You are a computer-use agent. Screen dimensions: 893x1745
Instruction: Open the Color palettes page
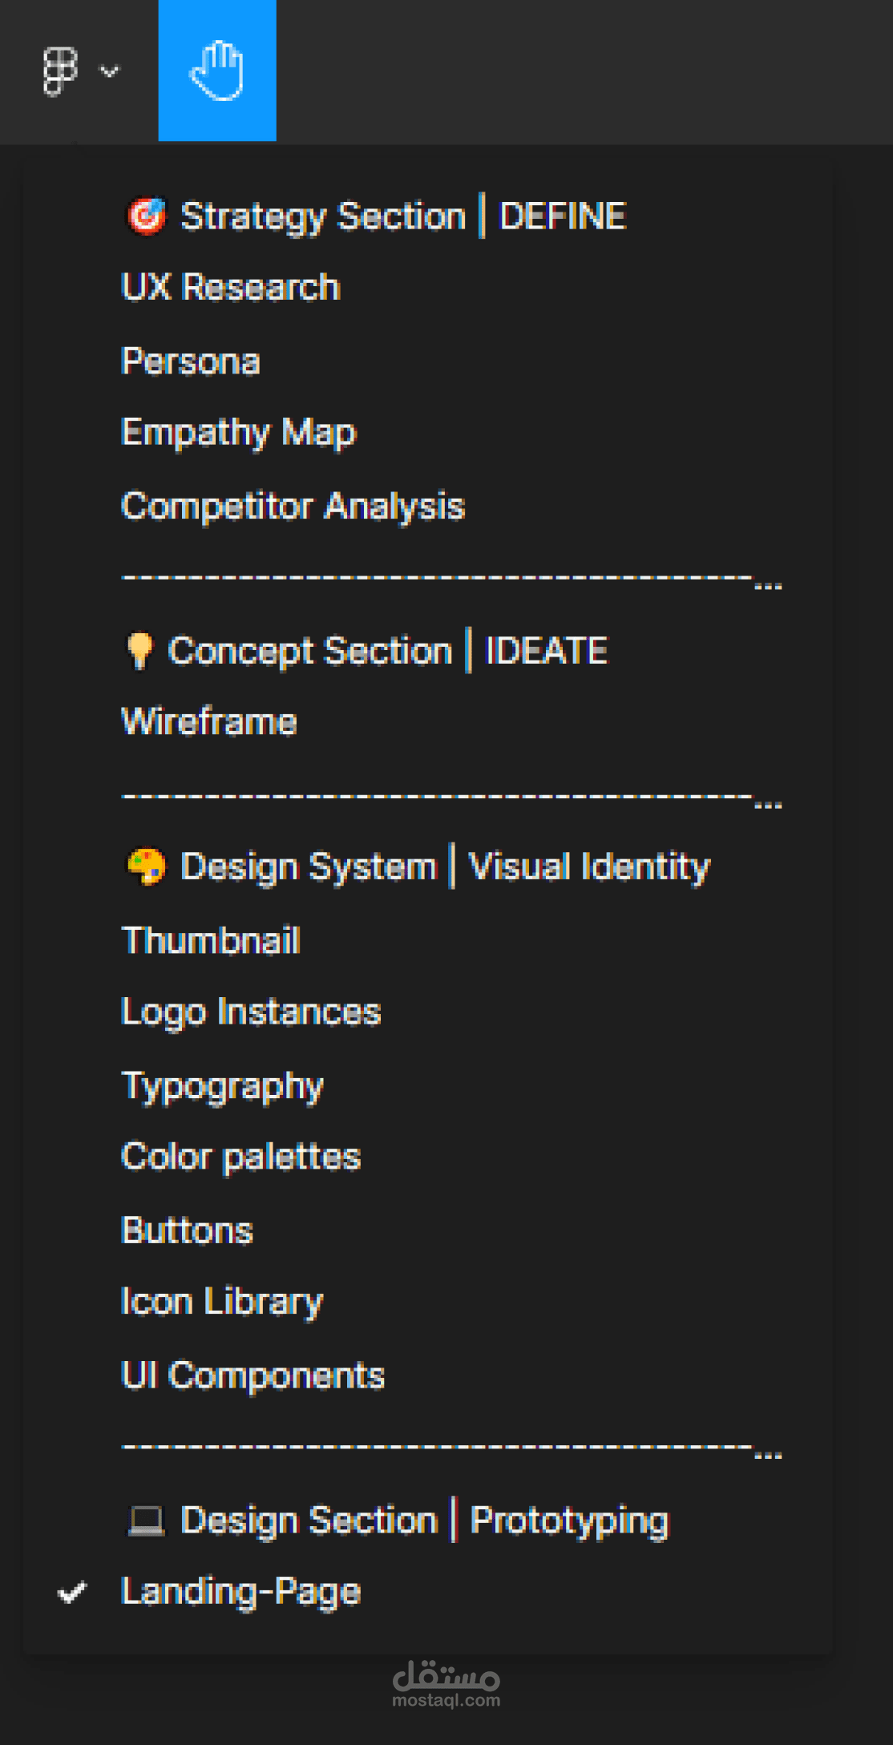[x=240, y=1157]
